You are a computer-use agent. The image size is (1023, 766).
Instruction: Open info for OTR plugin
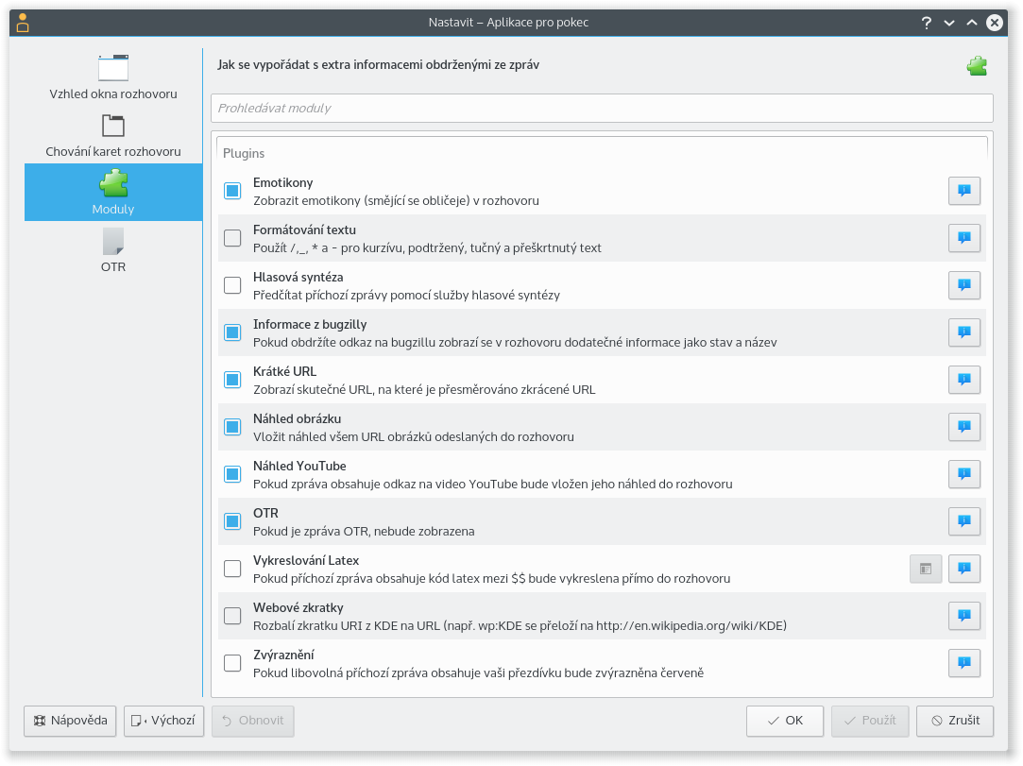pos(963,521)
